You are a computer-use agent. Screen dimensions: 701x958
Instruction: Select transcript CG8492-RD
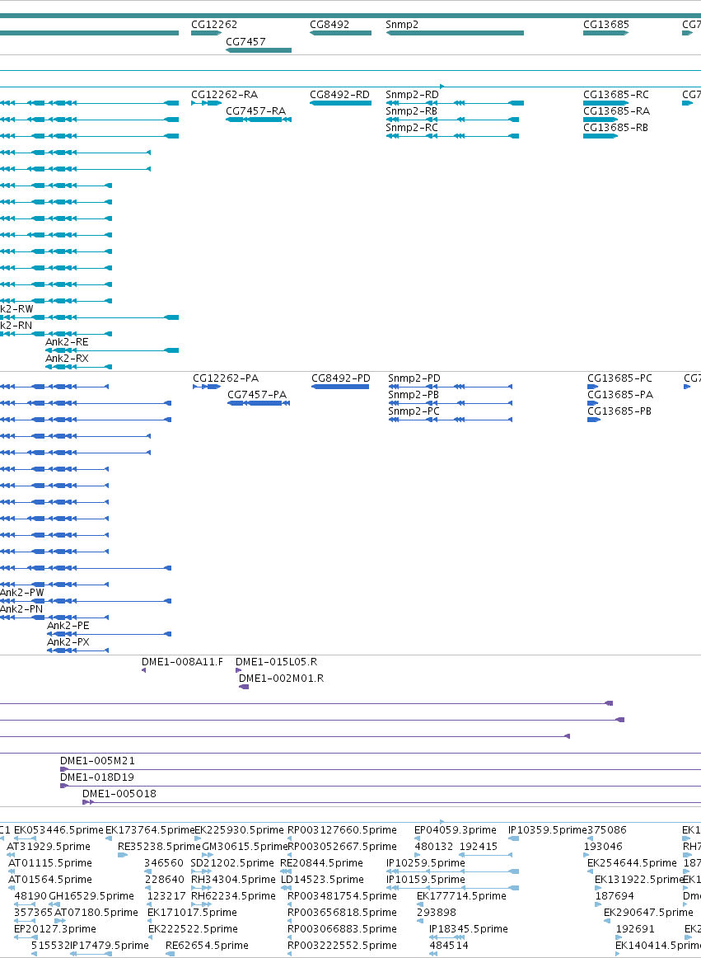[339, 95]
